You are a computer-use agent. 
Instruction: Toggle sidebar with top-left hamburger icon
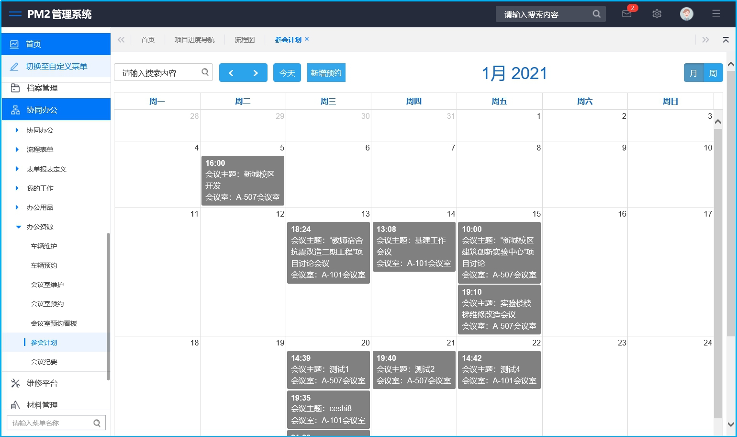15,14
